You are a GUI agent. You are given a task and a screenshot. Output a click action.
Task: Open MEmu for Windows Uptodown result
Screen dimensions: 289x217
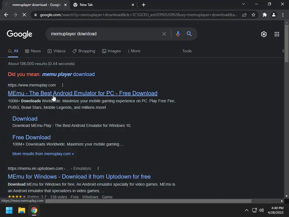[79, 177]
